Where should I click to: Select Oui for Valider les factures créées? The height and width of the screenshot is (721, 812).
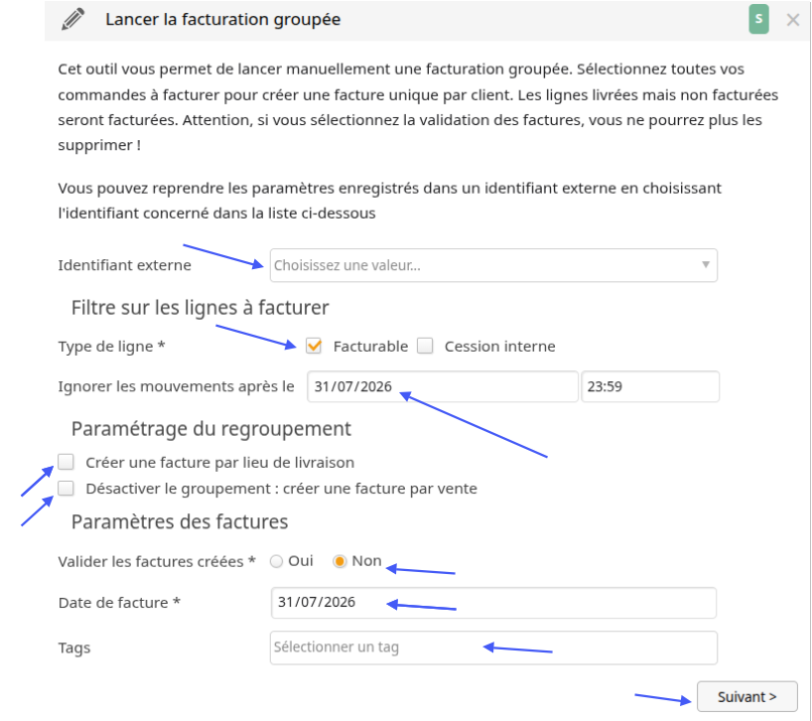point(277,561)
